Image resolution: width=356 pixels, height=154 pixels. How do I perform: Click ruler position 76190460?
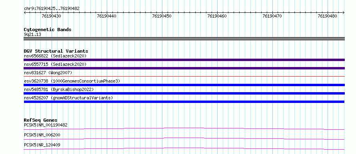pyautogui.click(x=217, y=16)
